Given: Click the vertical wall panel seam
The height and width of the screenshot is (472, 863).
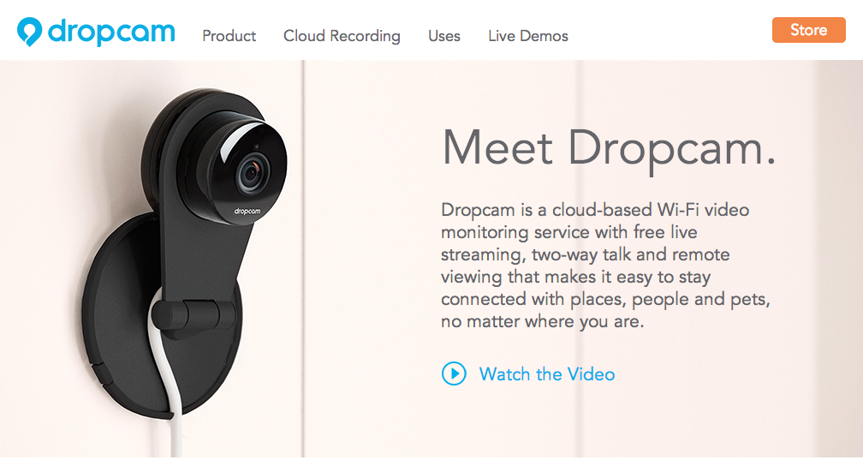Looking at the screenshot, I should tap(303, 259).
